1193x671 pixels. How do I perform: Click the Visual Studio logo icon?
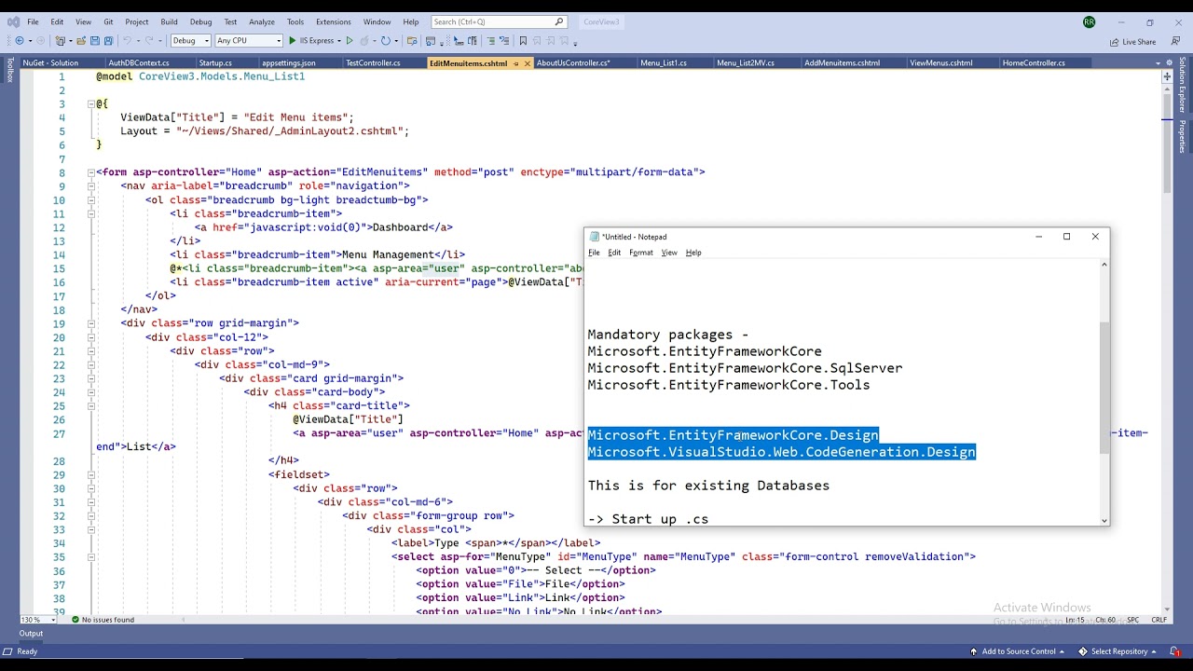[13, 21]
